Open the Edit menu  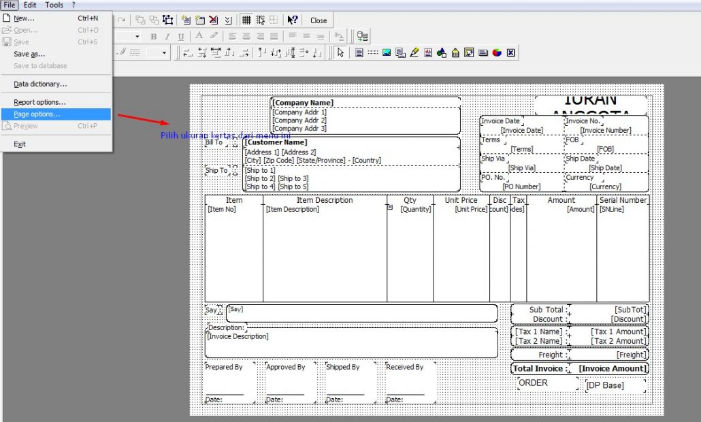pyautogui.click(x=30, y=5)
